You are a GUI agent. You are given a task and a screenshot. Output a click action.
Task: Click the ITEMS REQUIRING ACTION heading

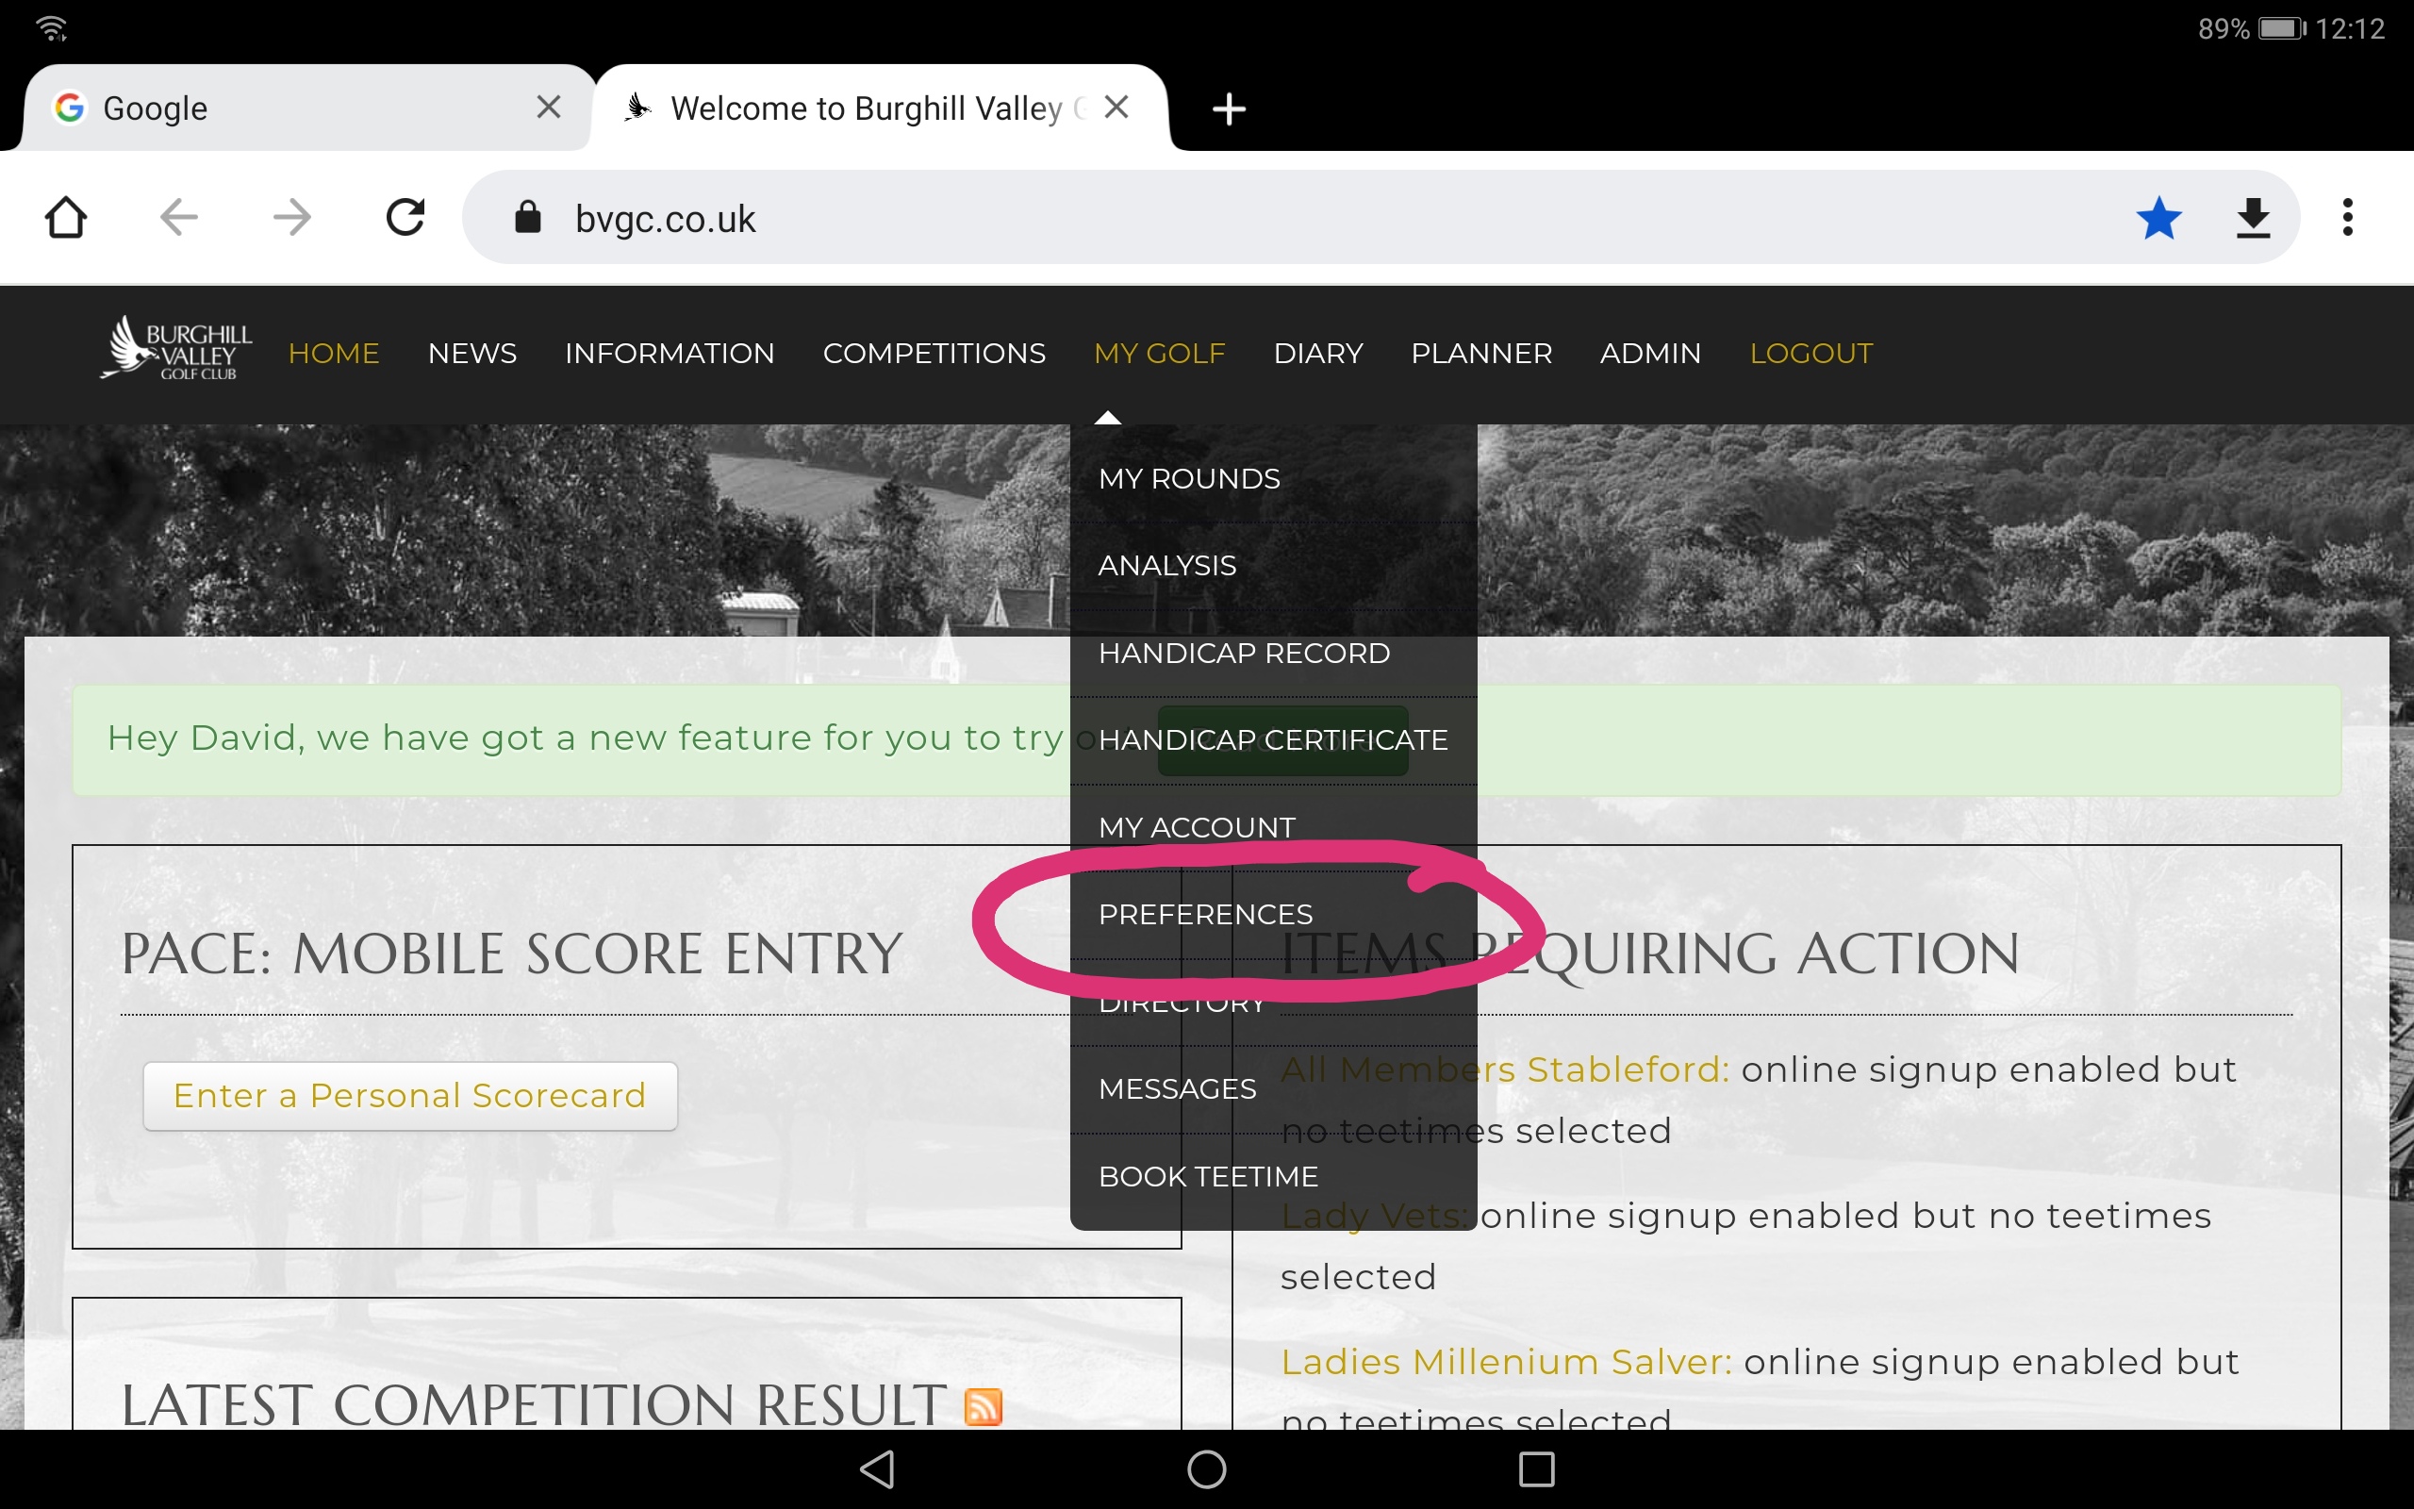tap(1650, 954)
